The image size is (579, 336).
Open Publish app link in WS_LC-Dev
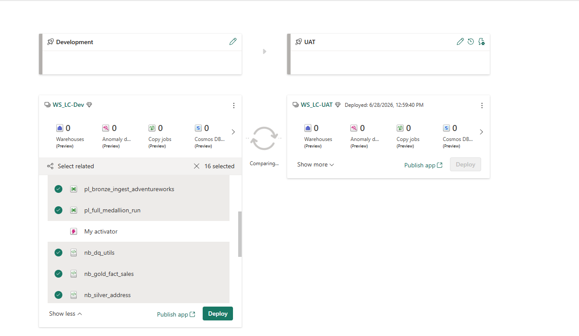[x=176, y=314]
